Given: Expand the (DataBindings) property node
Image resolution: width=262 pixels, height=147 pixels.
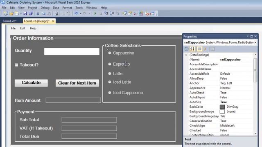Looking at the screenshot, I should coord(186,55).
